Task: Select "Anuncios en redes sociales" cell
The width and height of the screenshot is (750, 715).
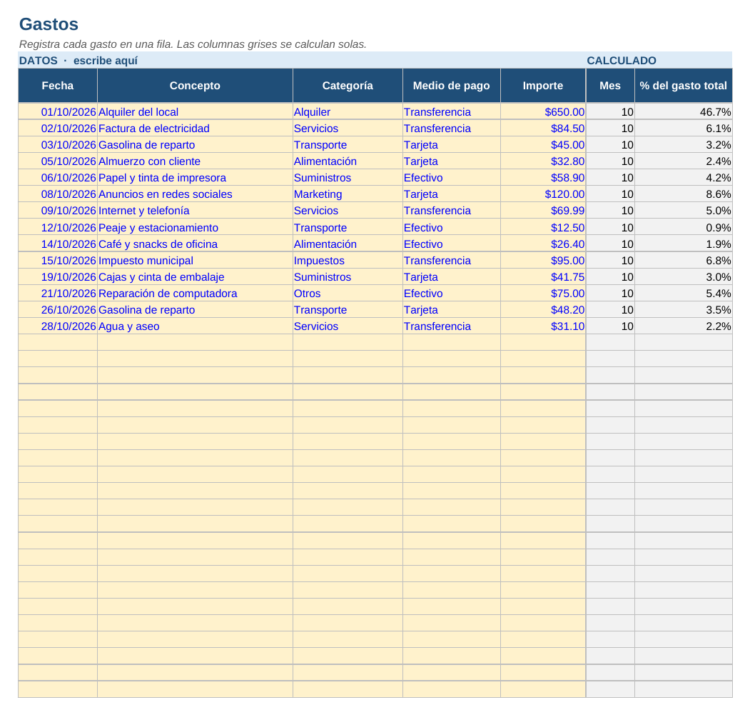Action: (x=195, y=194)
